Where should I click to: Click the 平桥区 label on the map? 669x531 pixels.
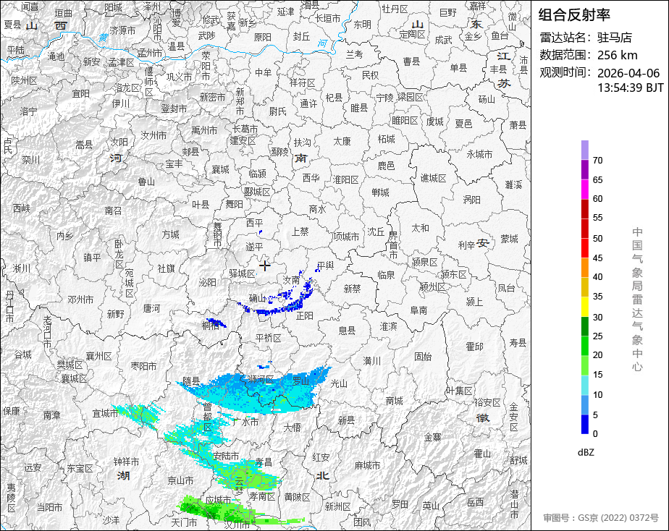[x=269, y=338]
